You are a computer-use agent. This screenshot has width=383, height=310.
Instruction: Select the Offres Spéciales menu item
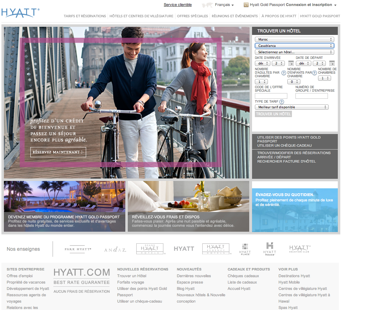[192, 16]
